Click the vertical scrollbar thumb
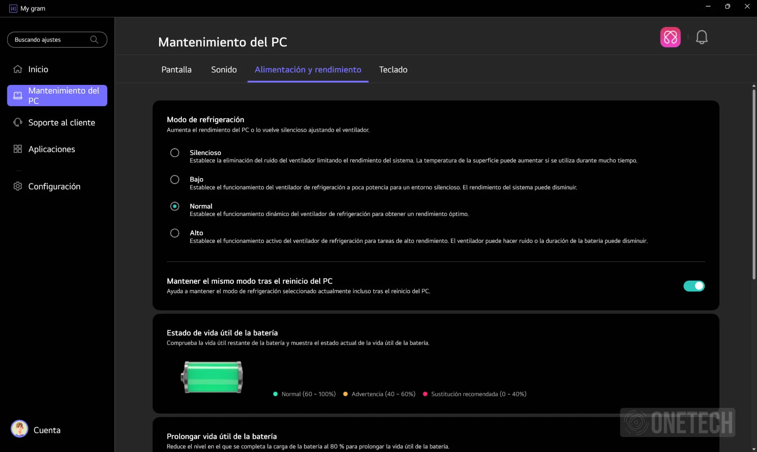757x452 pixels. 754,184
